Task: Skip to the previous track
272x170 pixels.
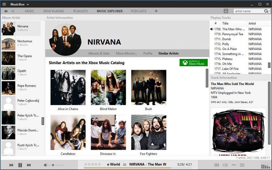Action: pyautogui.click(x=11, y=165)
